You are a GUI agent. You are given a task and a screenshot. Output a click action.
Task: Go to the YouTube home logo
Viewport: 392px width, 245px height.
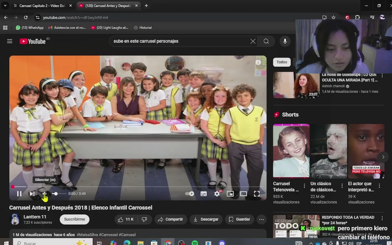pyautogui.click(x=33, y=41)
